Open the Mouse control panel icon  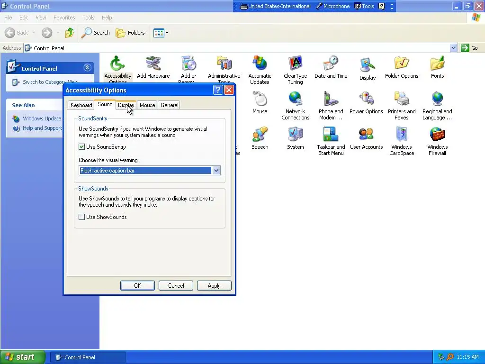(x=260, y=103)
